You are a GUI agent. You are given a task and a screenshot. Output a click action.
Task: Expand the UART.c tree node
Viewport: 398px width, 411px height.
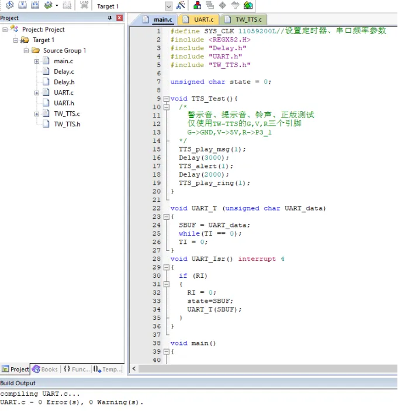click(37, 93)
